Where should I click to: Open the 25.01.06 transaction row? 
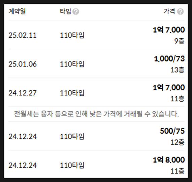(96, 63)
